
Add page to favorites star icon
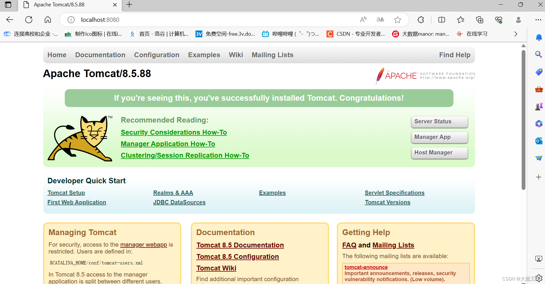tap(398, 20)
